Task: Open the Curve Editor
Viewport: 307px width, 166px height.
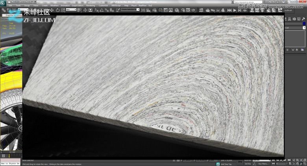Action: pos(166,10)
